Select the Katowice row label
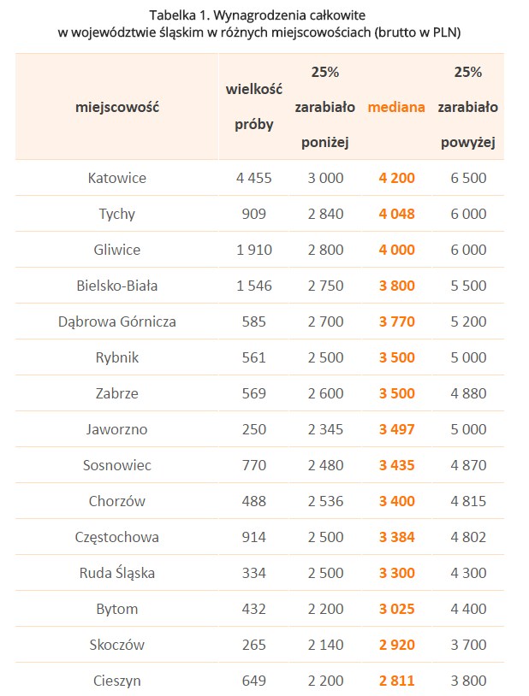Screen dimensions: 529x696 tap(117, 178)
